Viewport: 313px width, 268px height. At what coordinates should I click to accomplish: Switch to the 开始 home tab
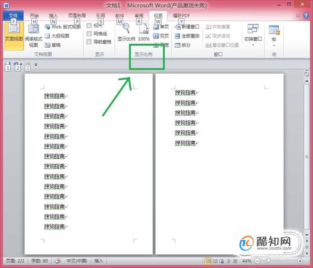click(x=34, y=16)
